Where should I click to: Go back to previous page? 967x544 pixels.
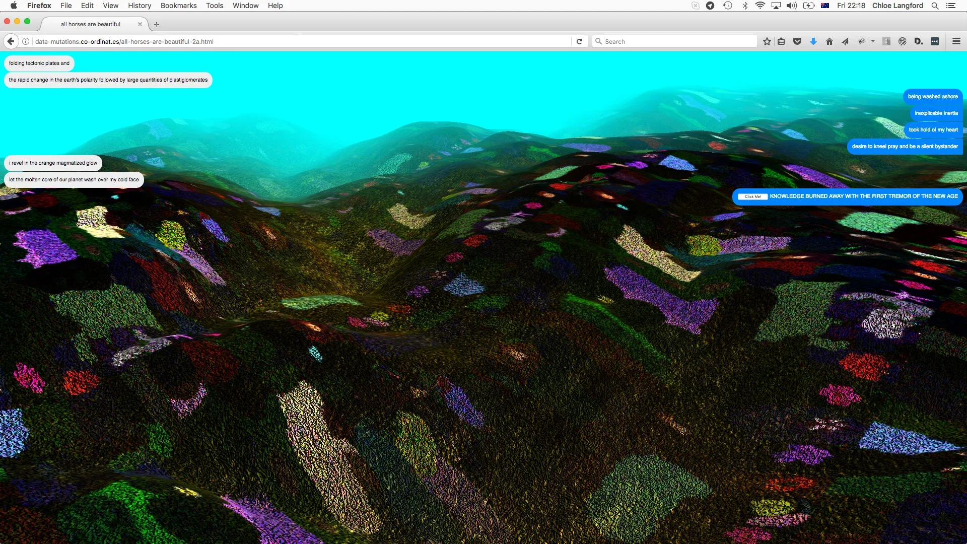[11, 42]
